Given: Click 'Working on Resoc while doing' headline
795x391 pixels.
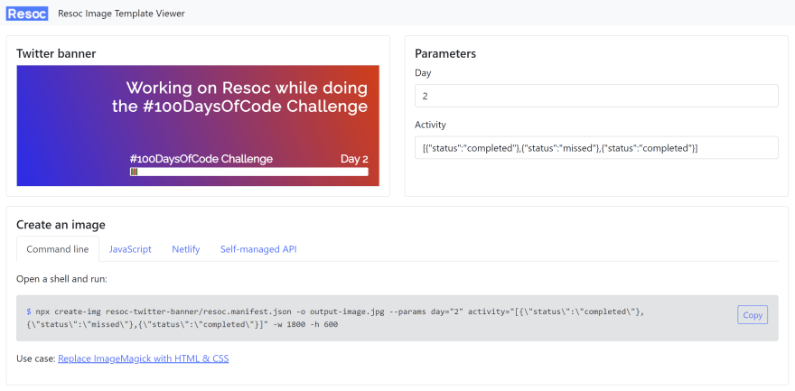Looking at the screenshot, I should pyautogui.click(x=247, y=88).
